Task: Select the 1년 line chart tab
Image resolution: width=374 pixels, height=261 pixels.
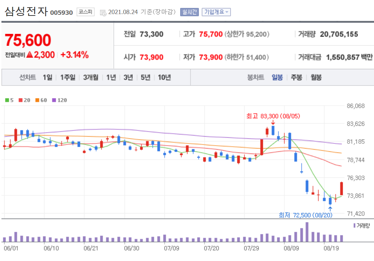Action: click(111, 78)
